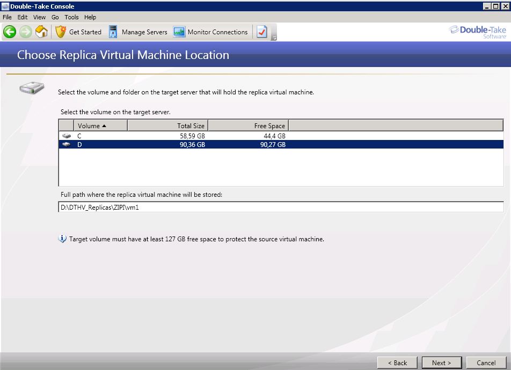Open the File menu
The width and height of the screenshot is (511, 370).
point(7,17)
